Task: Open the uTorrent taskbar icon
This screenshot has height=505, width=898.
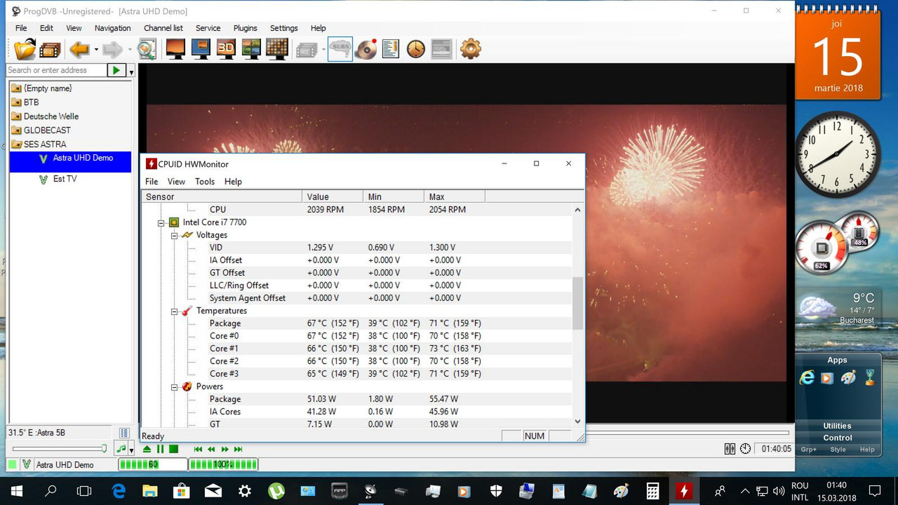Action: click(x=276, y=491)
